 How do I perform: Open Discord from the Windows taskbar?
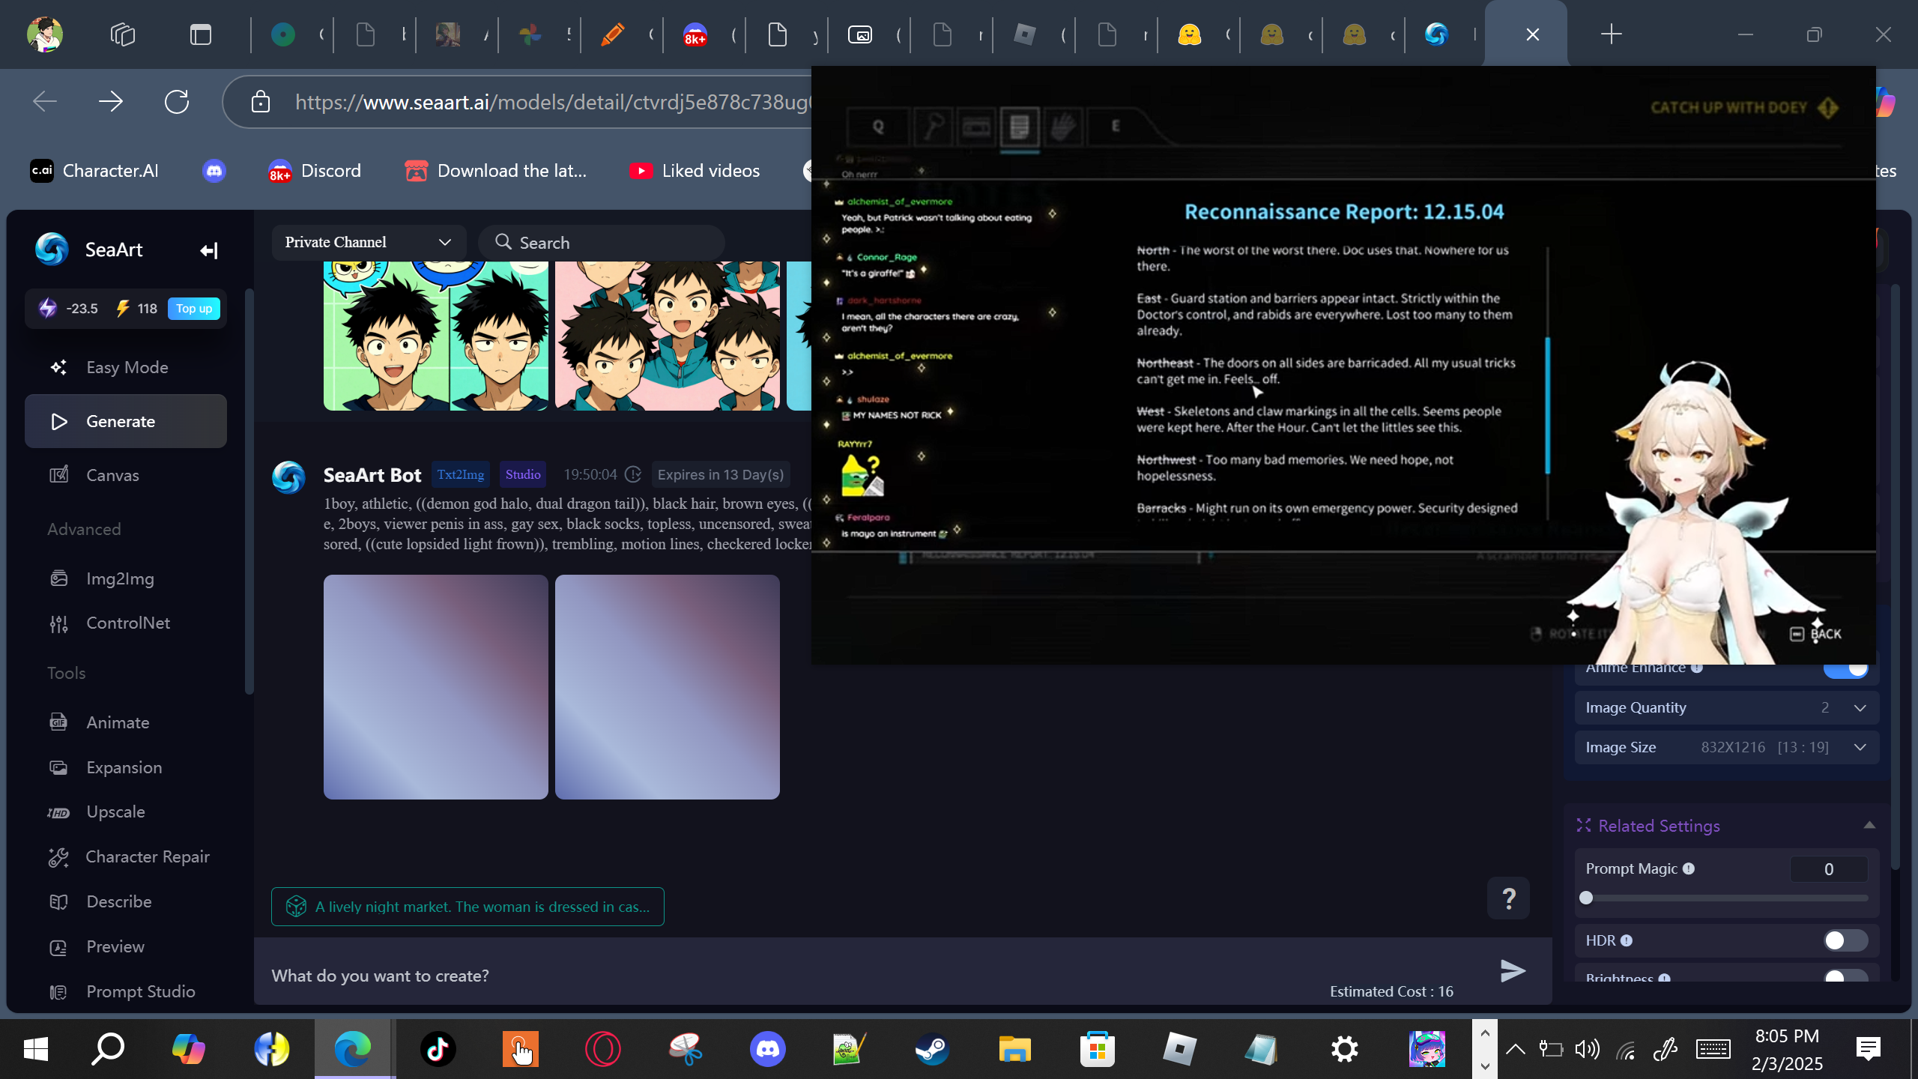pos(768,1049)
